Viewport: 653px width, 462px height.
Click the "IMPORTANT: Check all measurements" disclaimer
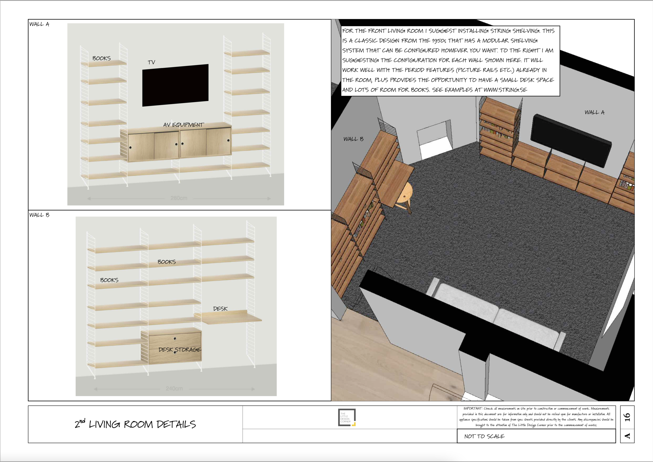(x=536, y=417)
